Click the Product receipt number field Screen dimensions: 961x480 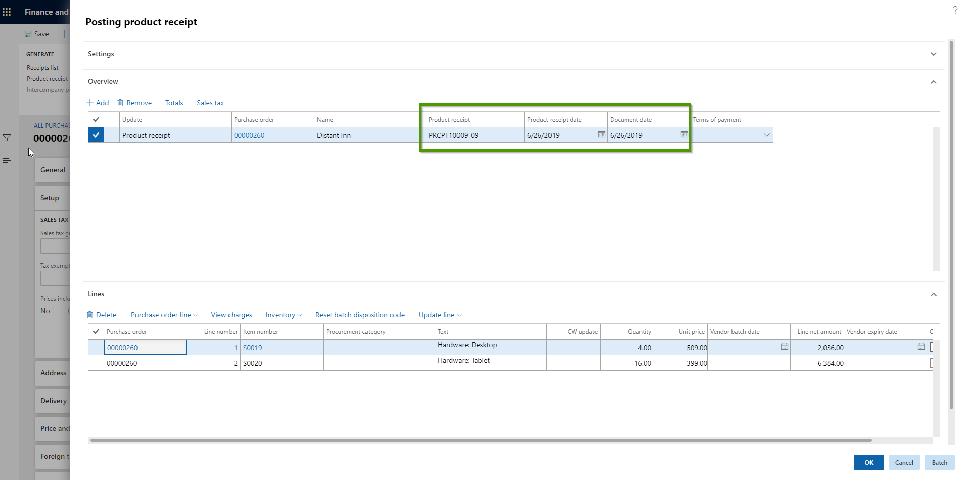pos(473,135)
